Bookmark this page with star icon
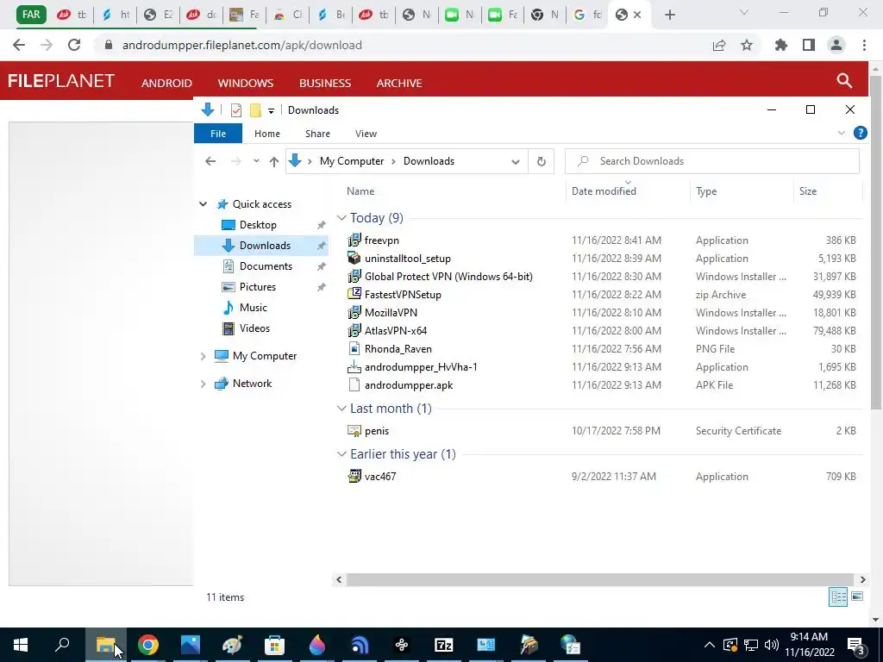Viewport: 883px width, 662px height. [x=746, y=45]
